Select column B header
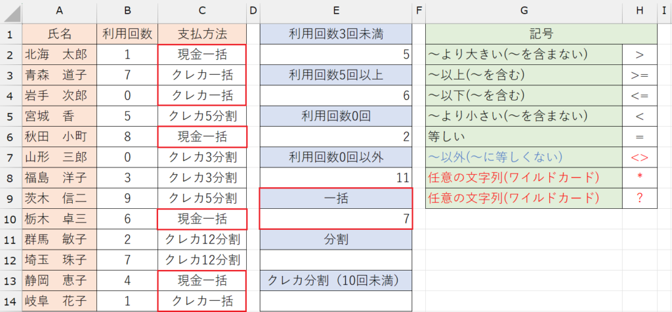The height and width of the screenshot is (312, 672). [127, 12]
